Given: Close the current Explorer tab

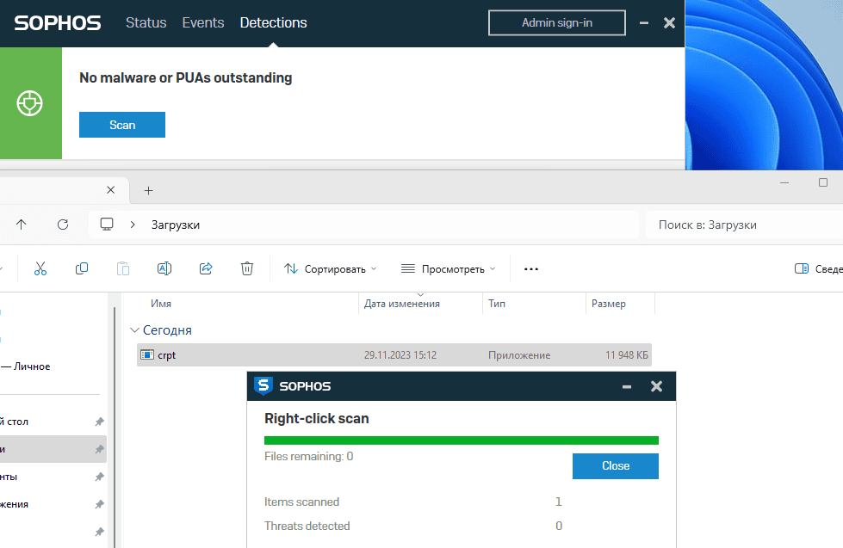Looking at the screenshot, I should tap(111, 190).
